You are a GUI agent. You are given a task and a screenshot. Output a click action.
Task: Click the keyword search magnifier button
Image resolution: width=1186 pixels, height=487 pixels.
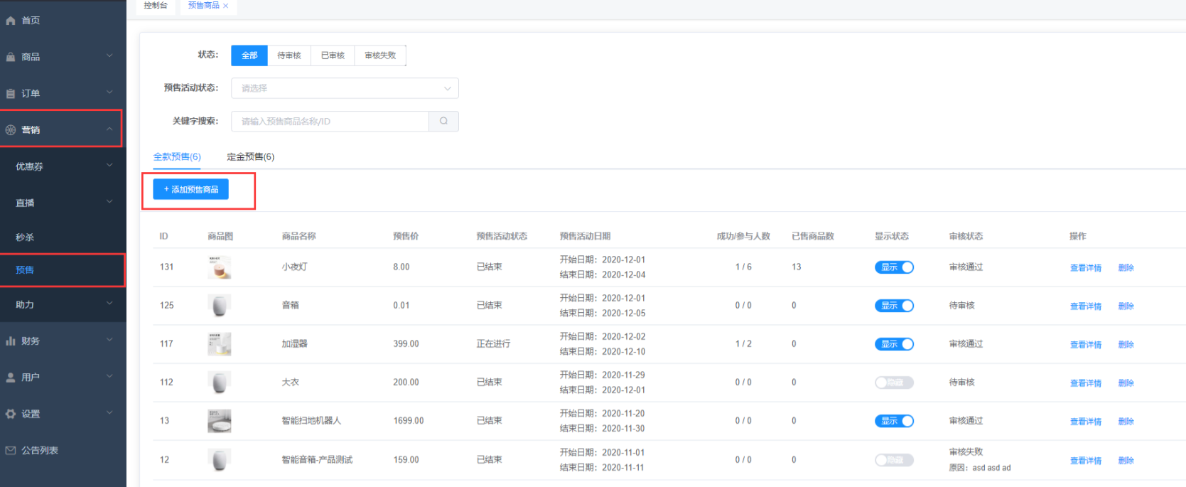443,121
